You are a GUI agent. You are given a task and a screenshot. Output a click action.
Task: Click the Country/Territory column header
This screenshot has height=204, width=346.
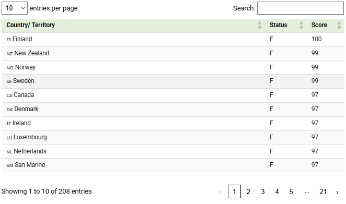tap(31, 25)
